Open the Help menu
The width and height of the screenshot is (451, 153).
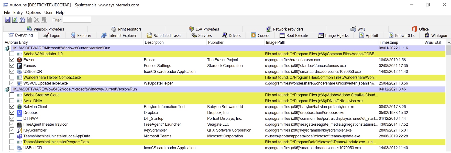(60, 13)
